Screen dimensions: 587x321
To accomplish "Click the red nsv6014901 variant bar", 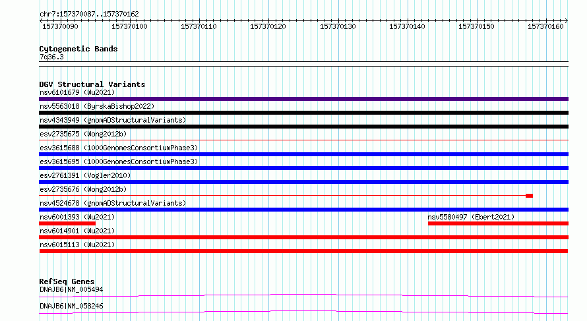I will click(303, 237).
